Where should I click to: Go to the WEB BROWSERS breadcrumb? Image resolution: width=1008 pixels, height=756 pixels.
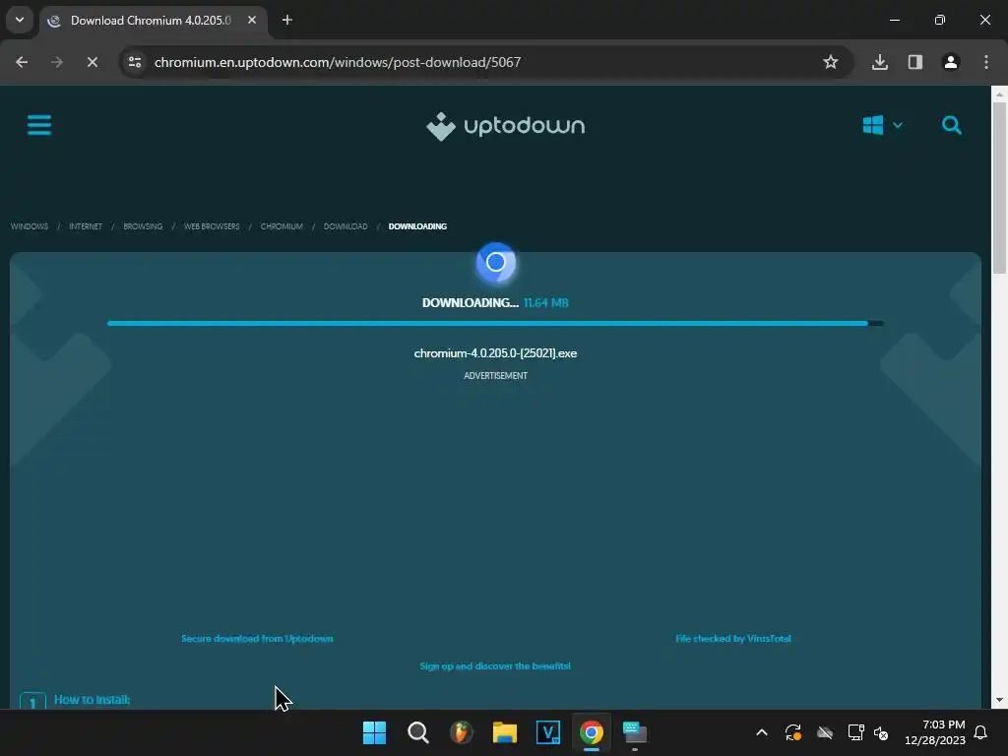pyautogui.click(x=212, y=226)
